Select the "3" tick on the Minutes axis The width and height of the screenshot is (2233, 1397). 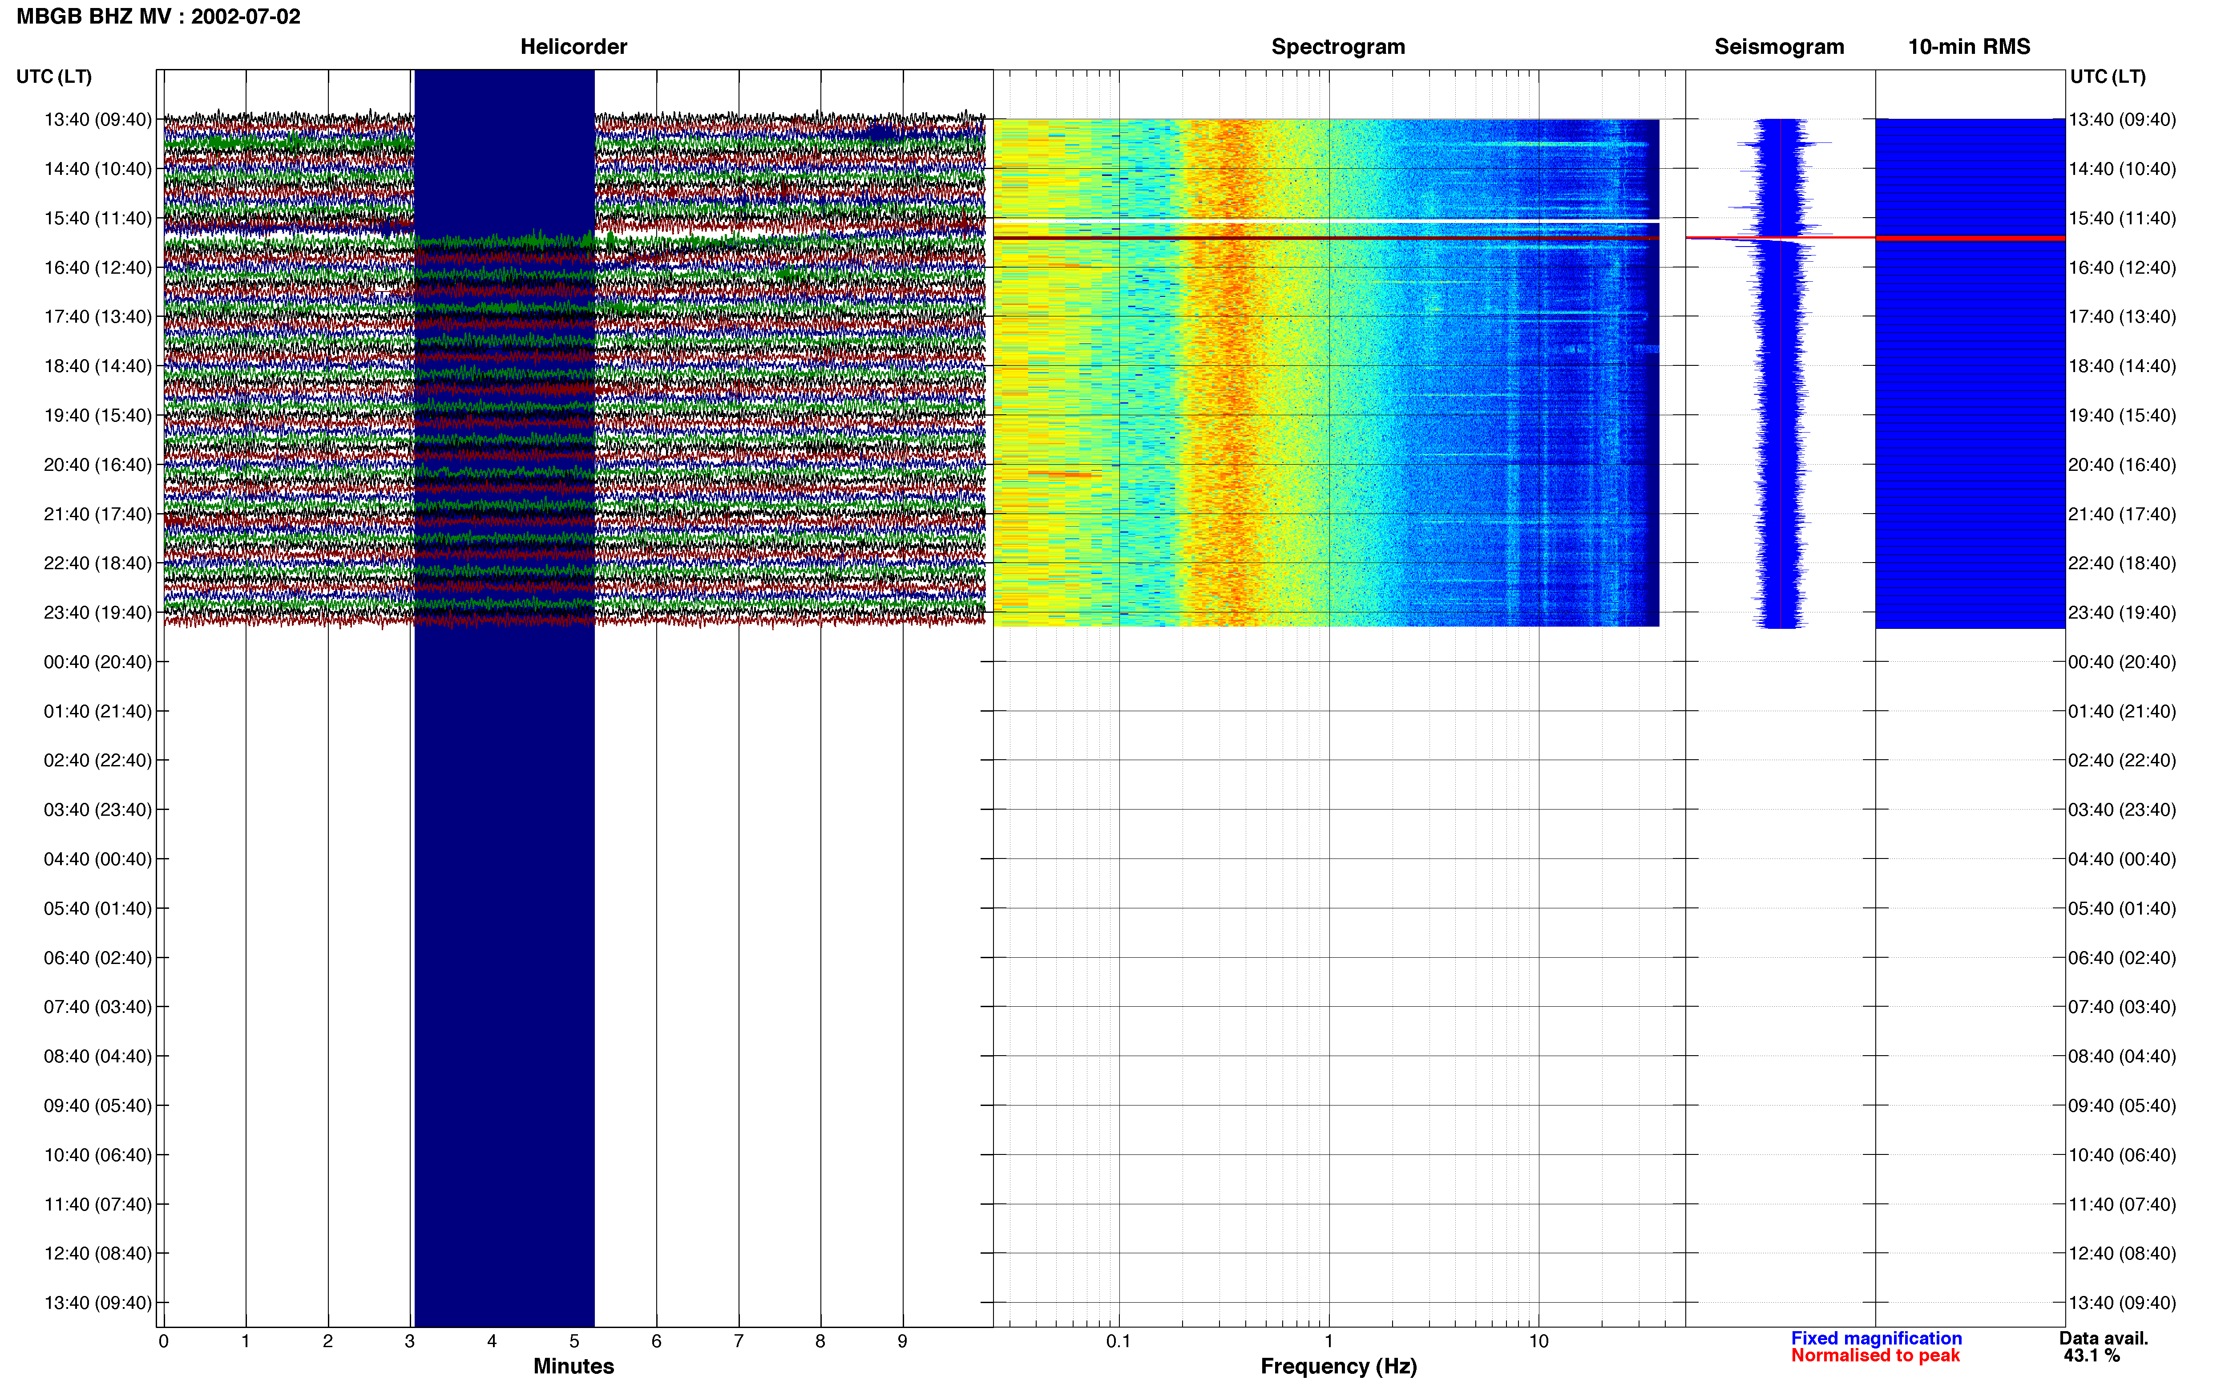click(409, 1341)
